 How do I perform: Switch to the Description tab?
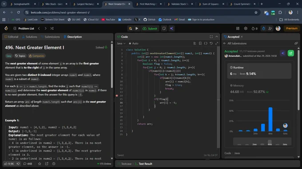72,37
